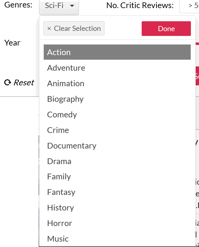Choose the Animation genre
199x247 pixels.
pos(117,83)
